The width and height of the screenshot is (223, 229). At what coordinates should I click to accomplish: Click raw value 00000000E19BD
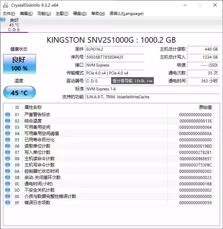pyautogui.click(x=196, y=146)
